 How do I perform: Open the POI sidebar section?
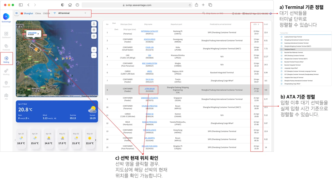coord(6,97)
